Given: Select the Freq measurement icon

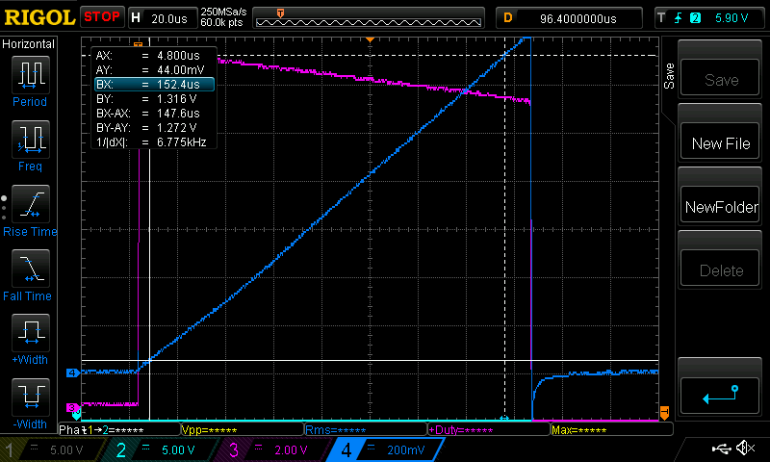Looking at the screenshot, I should [x=30, y=144].
